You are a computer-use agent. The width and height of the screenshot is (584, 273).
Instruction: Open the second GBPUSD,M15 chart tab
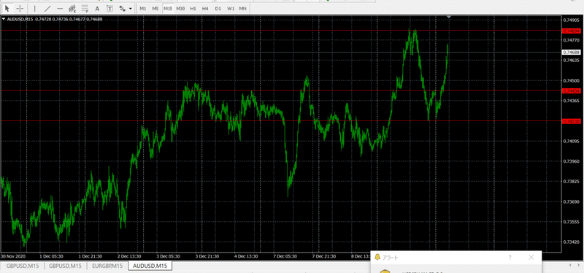click(65, 266)
